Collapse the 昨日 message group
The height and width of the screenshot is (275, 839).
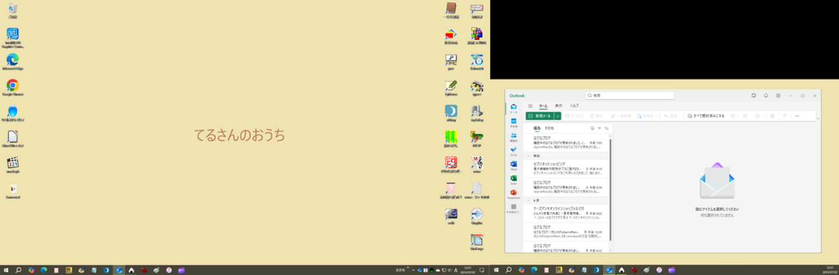point(529,156)
